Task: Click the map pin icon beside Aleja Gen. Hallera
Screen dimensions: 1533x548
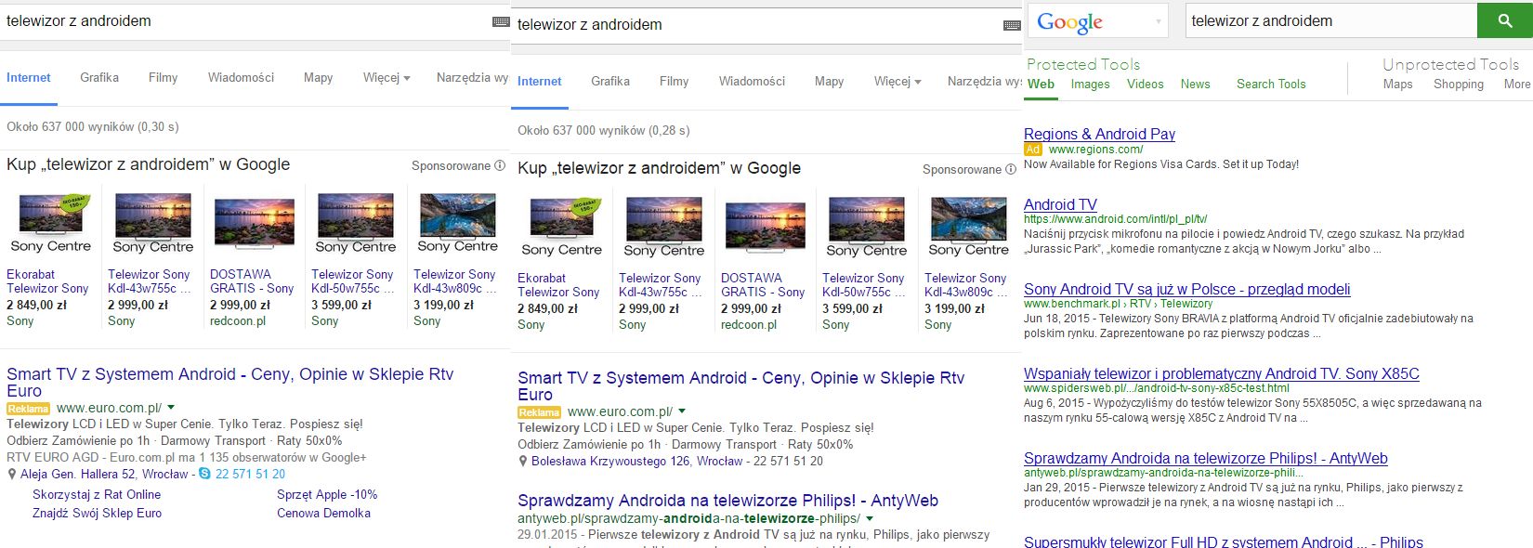Action: pyautogui.click(x=12, y=475)
